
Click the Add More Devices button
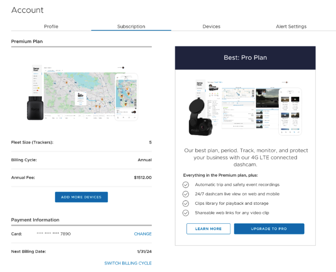coord(81,197)
